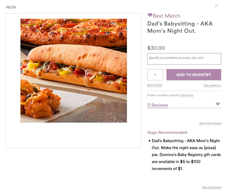Open the See options link

212,85
